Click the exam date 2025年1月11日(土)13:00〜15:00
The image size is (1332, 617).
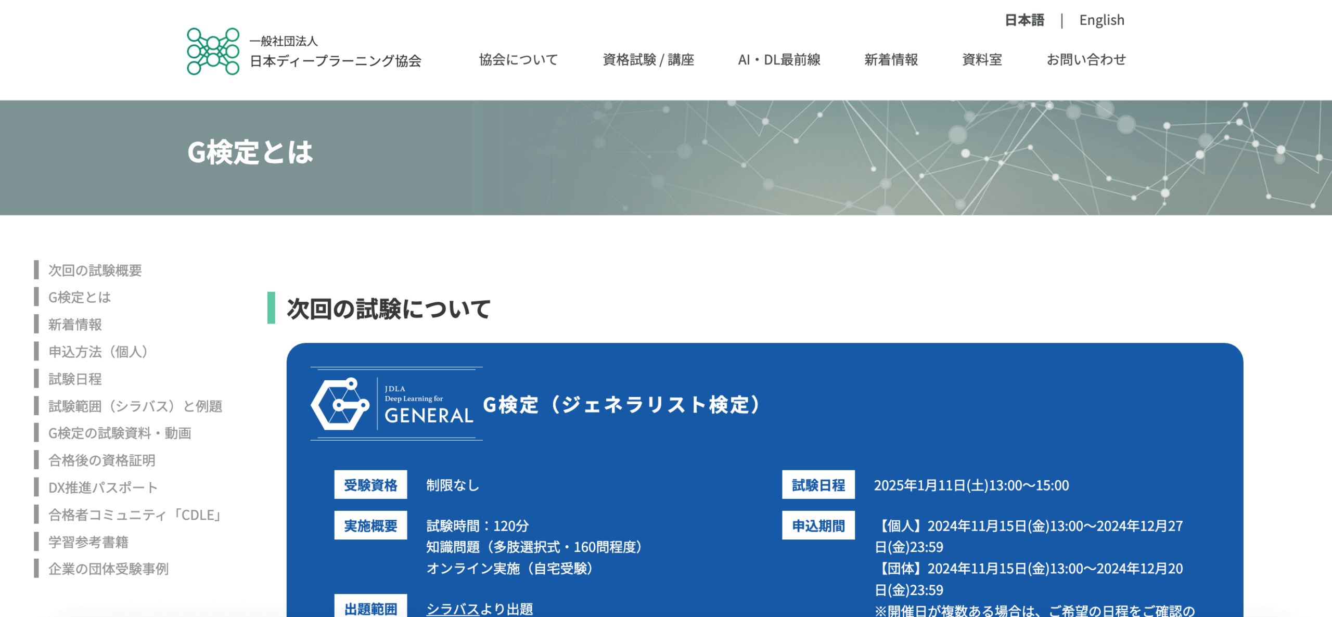971,485
